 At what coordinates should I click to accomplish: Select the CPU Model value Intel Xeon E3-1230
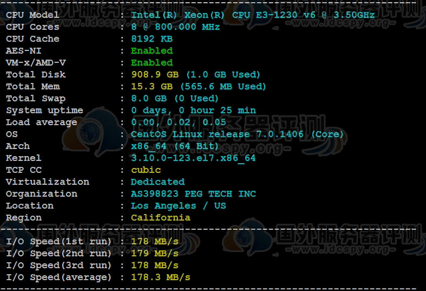tap(253, 15)
